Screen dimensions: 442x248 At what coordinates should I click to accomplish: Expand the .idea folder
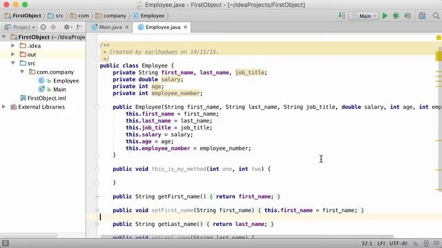[x=12, y=45]
